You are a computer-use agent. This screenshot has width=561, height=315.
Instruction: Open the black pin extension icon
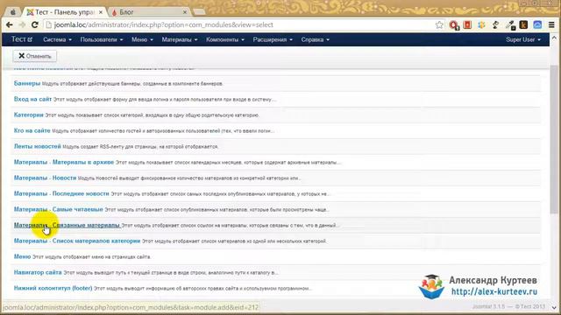pos(495,25)
